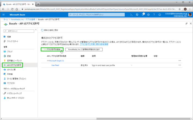193x120 pixels.
Task: Open the help question mark icon
Action: [x=154, y=15]
